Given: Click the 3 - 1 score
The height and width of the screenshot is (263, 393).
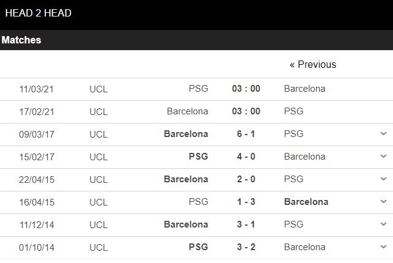Looking at the screenshot, I should (246, 224).
